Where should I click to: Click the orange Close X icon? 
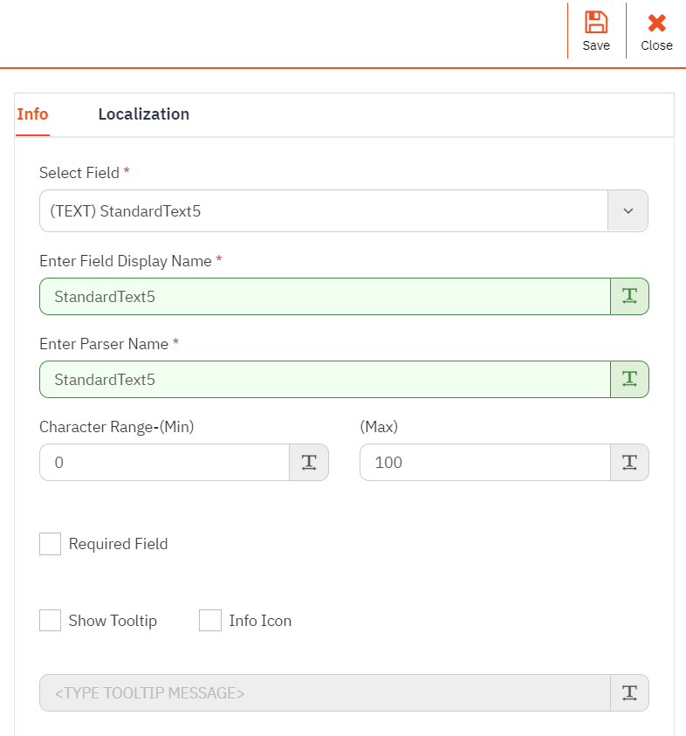coord(656,23)
